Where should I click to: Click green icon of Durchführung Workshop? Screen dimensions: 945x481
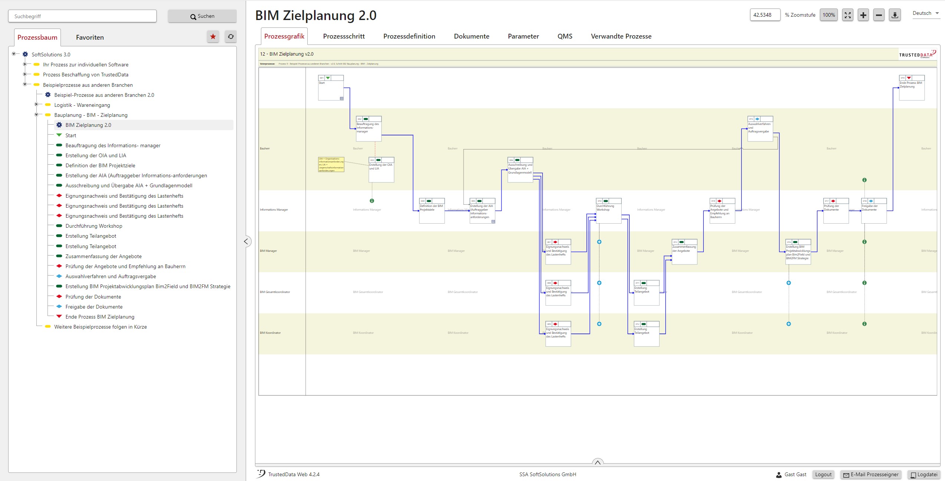[59, 225]
